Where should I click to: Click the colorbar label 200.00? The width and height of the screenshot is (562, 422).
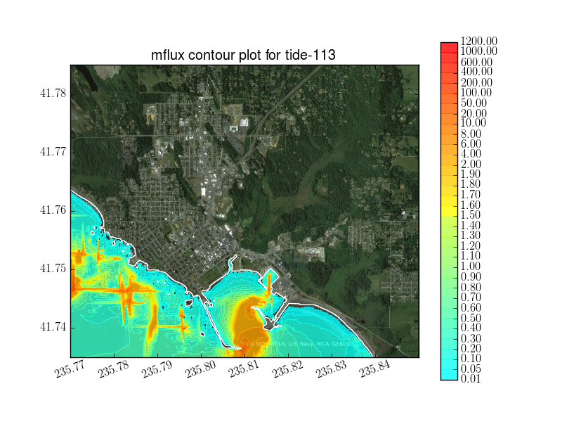(x=477, y=83)
